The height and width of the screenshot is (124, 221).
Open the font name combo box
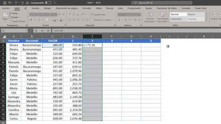pos(39,14)
